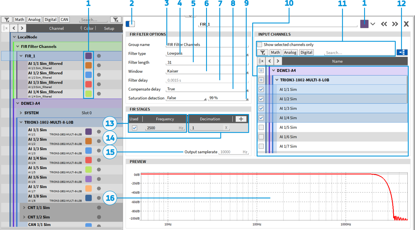Go to next channel with double-right arrows
The image size is (415, 230).
[x=395, y=24]
